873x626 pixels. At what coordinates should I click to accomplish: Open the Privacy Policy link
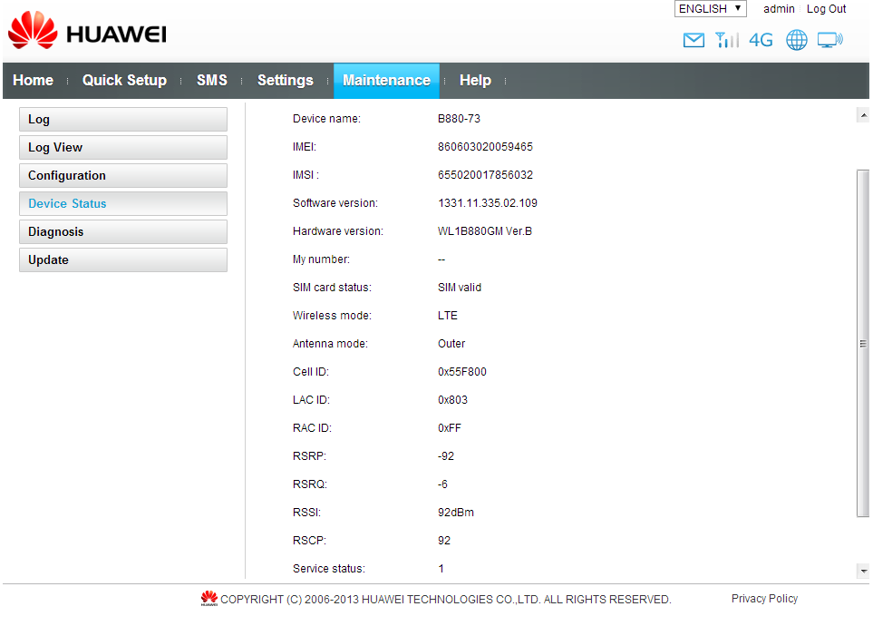point(764,599)
